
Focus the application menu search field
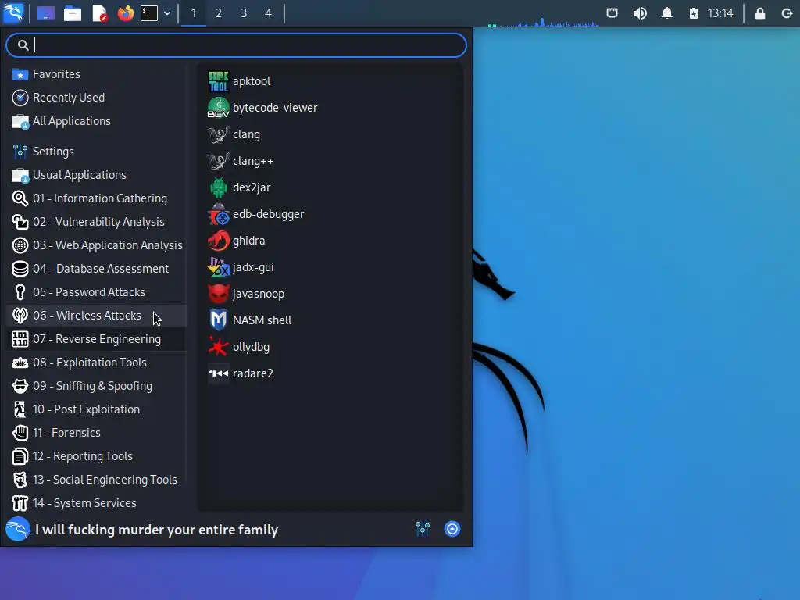pos(236,45)
